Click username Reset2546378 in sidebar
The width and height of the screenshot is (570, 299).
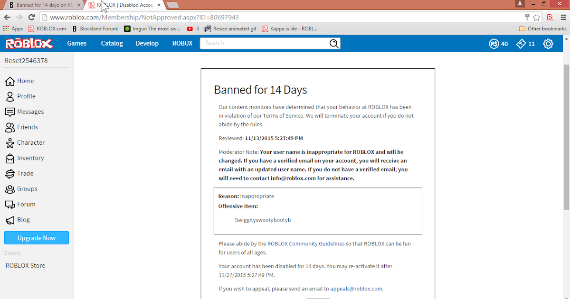[x=26, y=61]
